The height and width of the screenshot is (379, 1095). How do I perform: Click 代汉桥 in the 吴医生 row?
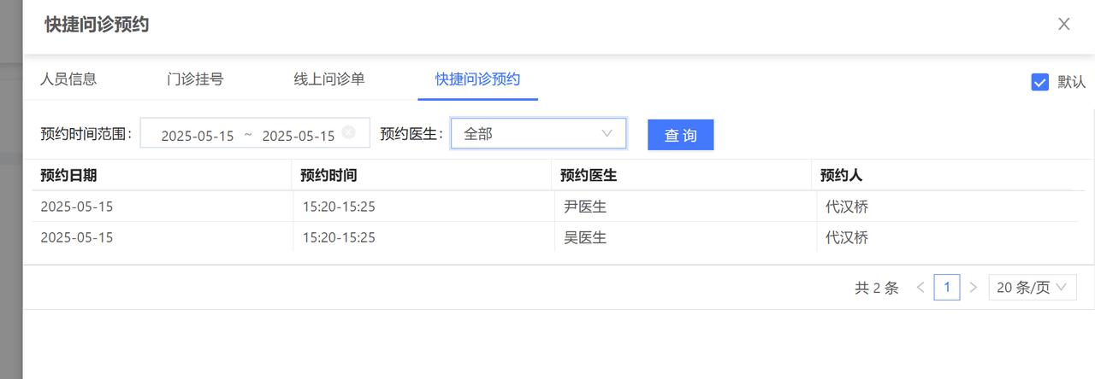click(847, 237)
